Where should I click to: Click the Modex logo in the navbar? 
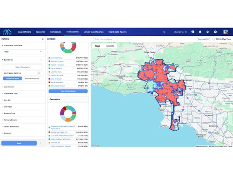pyautogui.click(x=7, y=32)
